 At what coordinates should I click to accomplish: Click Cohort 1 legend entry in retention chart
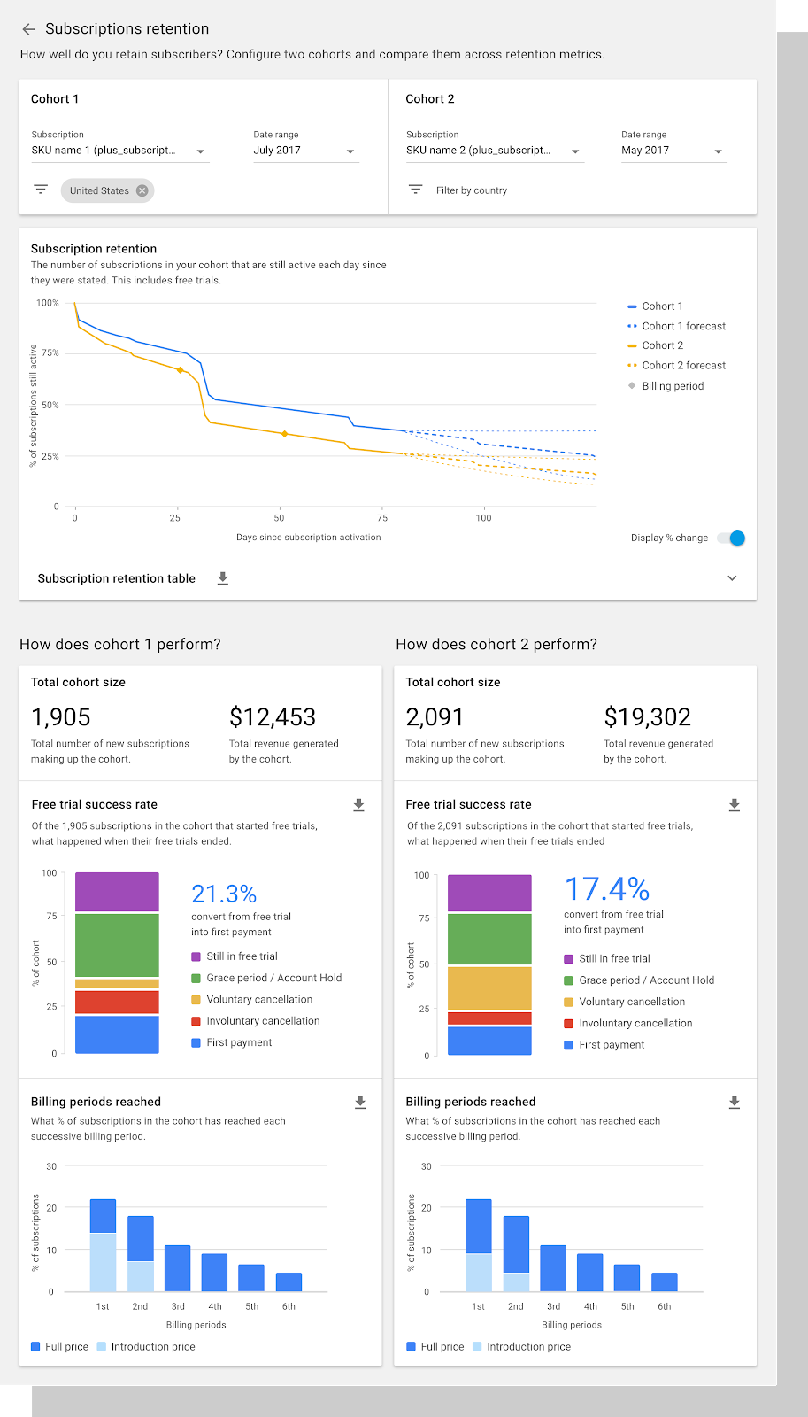coord(655,306)
